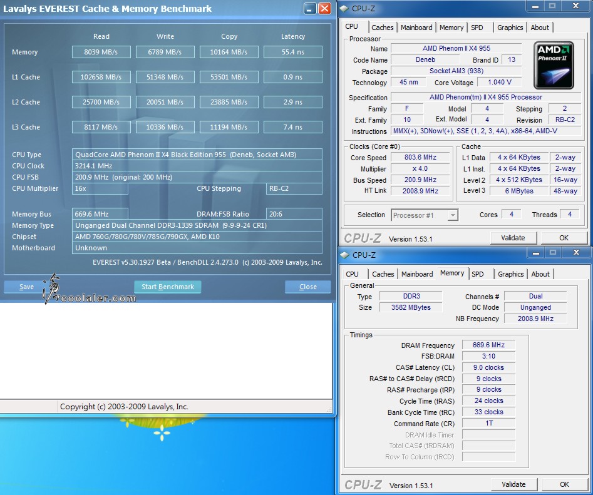Open About tab in top CPU-Z window

(540, 28)
